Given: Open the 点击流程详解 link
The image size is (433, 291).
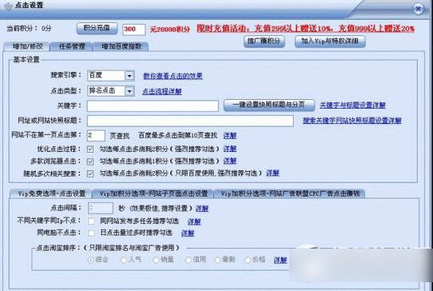Looking at the screenshot, I should [162, 91].
